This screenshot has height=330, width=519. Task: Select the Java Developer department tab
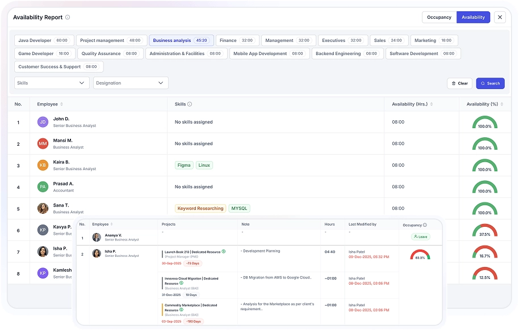click(43, 41)
